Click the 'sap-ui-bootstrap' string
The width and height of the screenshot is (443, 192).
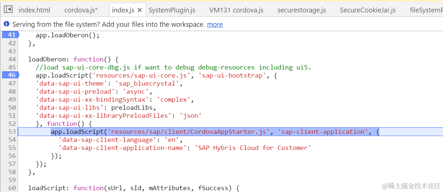[232, 75]
